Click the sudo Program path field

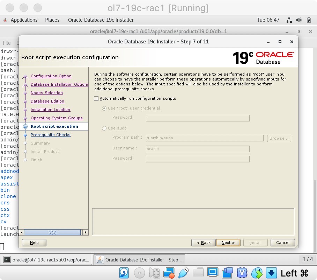coord(205,138)
